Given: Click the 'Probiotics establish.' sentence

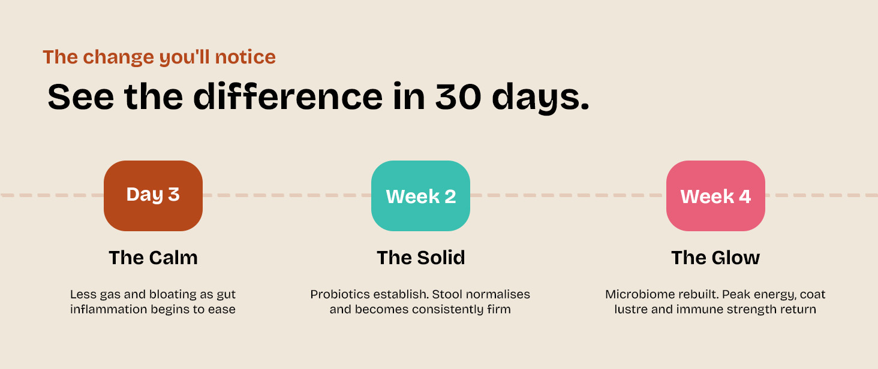Looking at the screenshot, I should (x=371, y=295).
